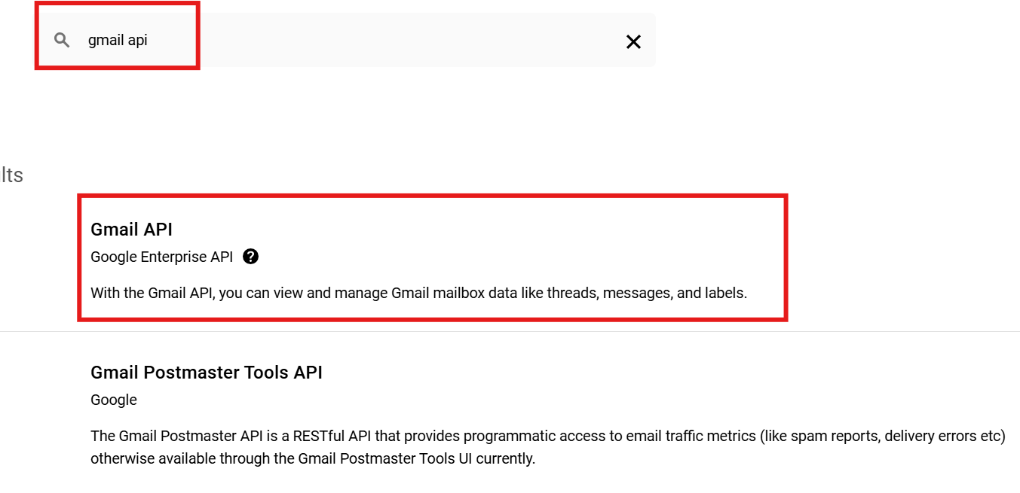Image resolution: width=1020 pixels, height=493 pixels.
Task: Click the 'Google Enterprise API' label
Action: point(161,257)
